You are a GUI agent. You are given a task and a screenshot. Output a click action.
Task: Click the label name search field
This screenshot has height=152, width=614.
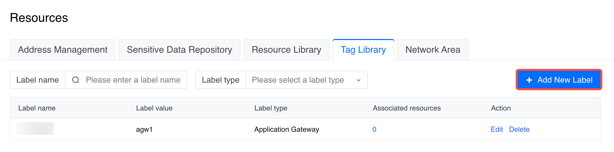(133, 80)
